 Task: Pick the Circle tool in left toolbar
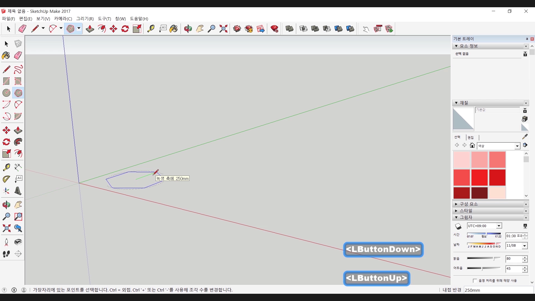point(6,93)
